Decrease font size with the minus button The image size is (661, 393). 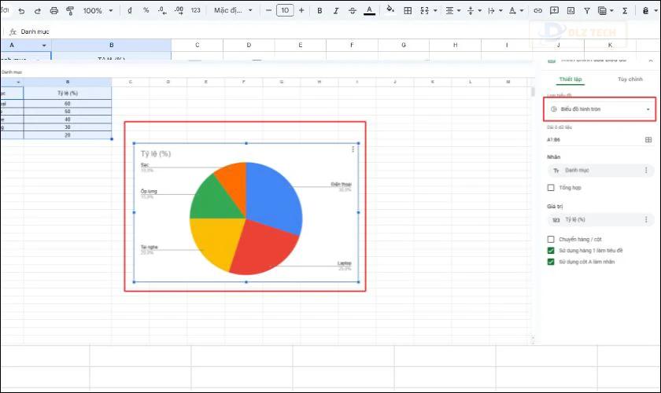pos(268,10)
